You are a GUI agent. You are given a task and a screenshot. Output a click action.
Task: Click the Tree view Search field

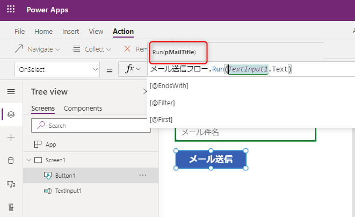[91, 126]
